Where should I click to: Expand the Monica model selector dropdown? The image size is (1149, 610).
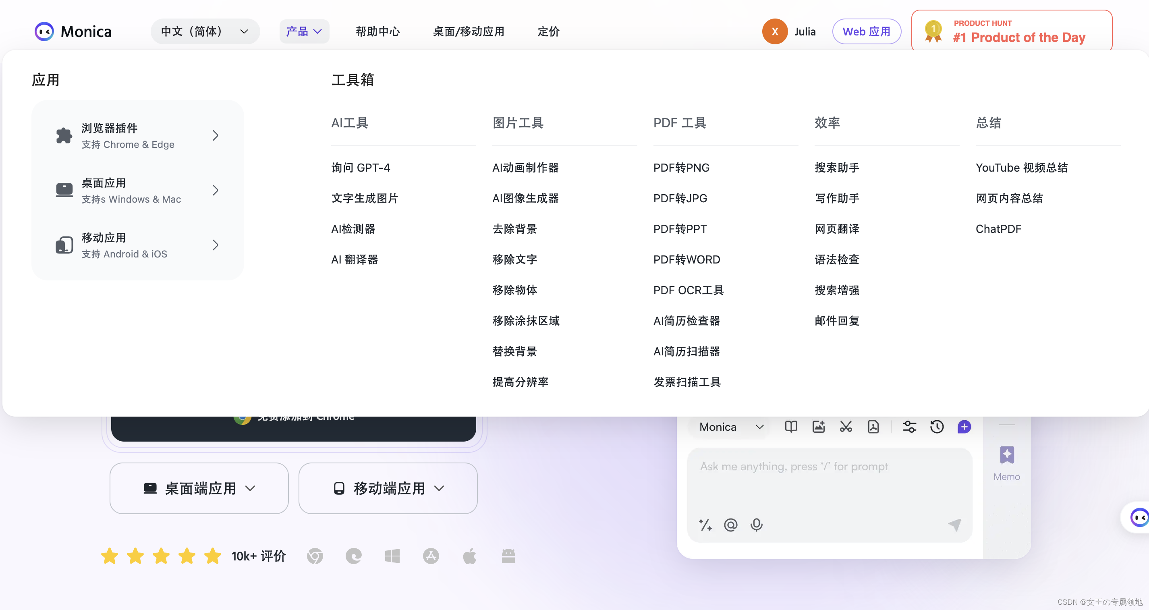[732, 427]
